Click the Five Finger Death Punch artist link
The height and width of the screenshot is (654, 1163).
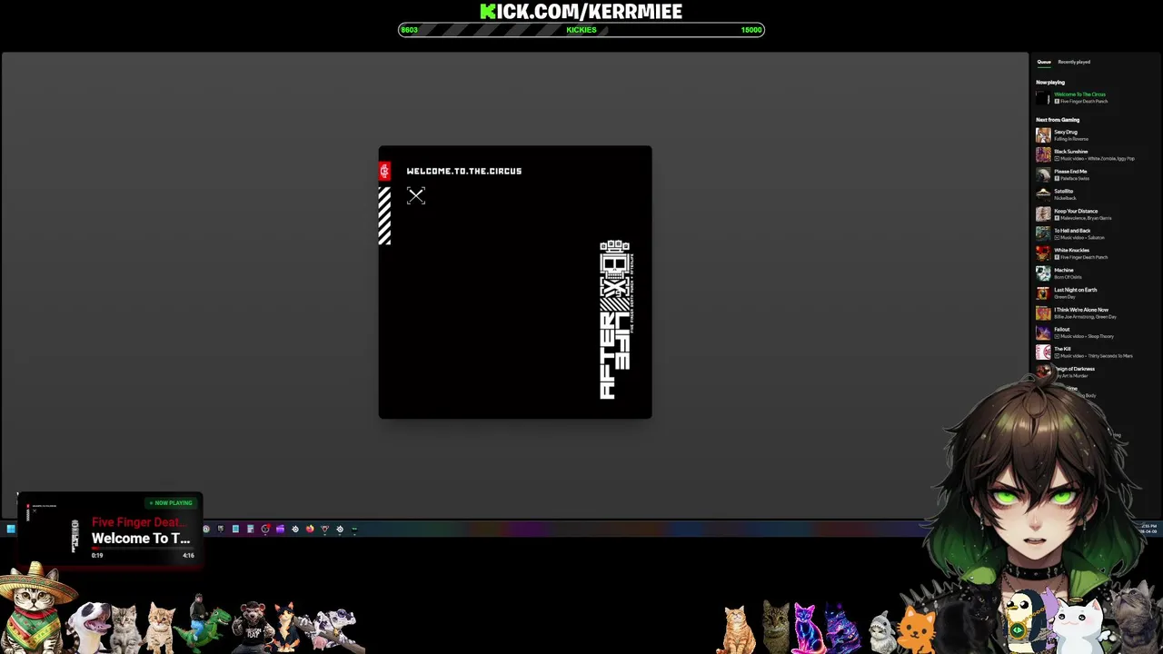(1083, 101)
